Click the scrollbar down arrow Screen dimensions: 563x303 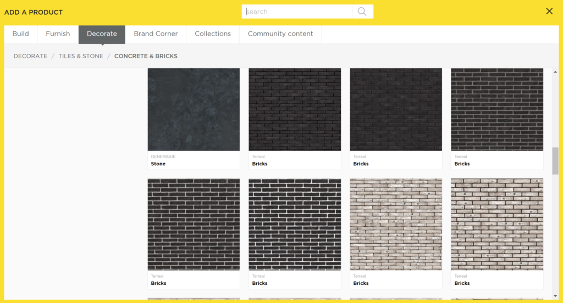coord(555,296)
